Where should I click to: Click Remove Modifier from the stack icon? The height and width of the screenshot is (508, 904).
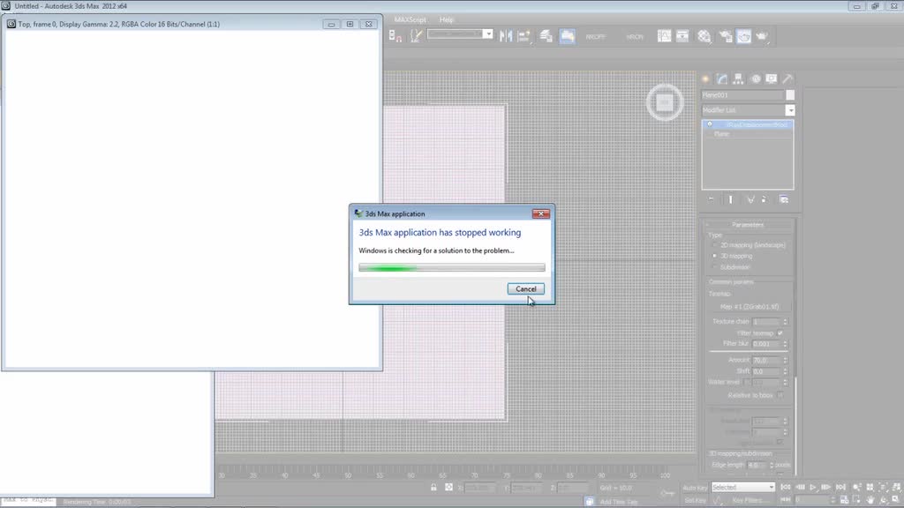pos(765,199)
